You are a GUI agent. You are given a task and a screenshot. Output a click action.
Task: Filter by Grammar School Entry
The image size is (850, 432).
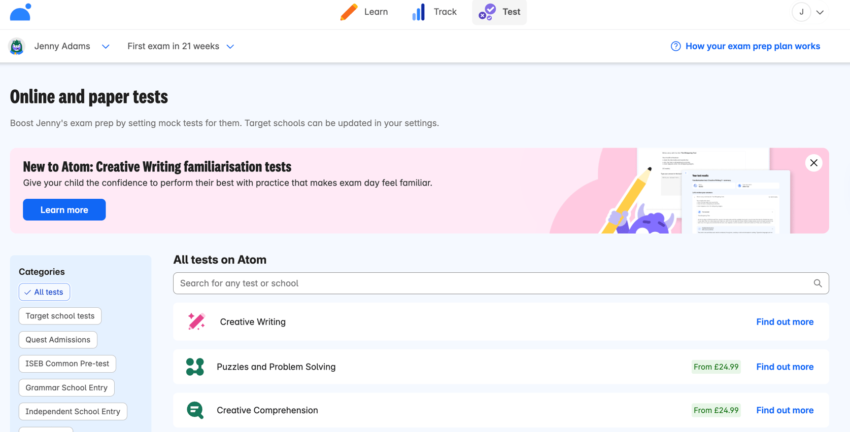[66, 387]
